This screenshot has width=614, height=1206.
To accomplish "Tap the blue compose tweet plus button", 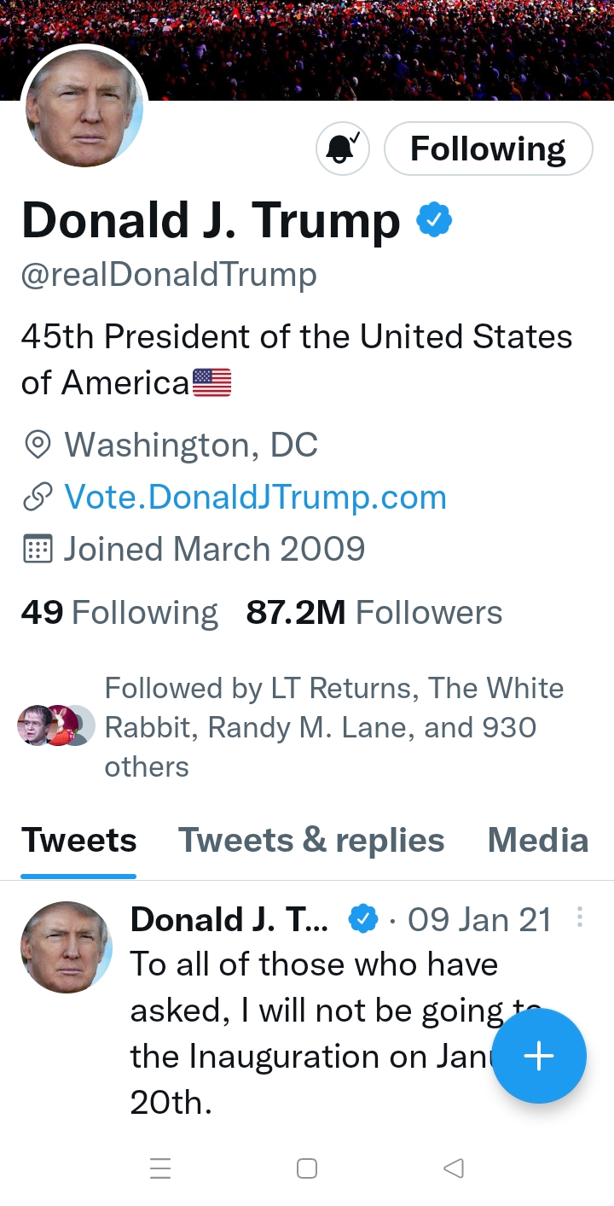I will point(539,1056).
